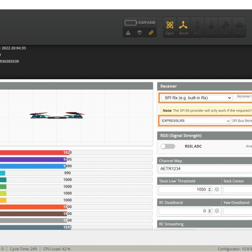Open the SPI Rx receiver mode dropdown

[197, 98]
